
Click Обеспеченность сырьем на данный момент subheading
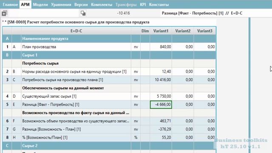click(63, 88)
